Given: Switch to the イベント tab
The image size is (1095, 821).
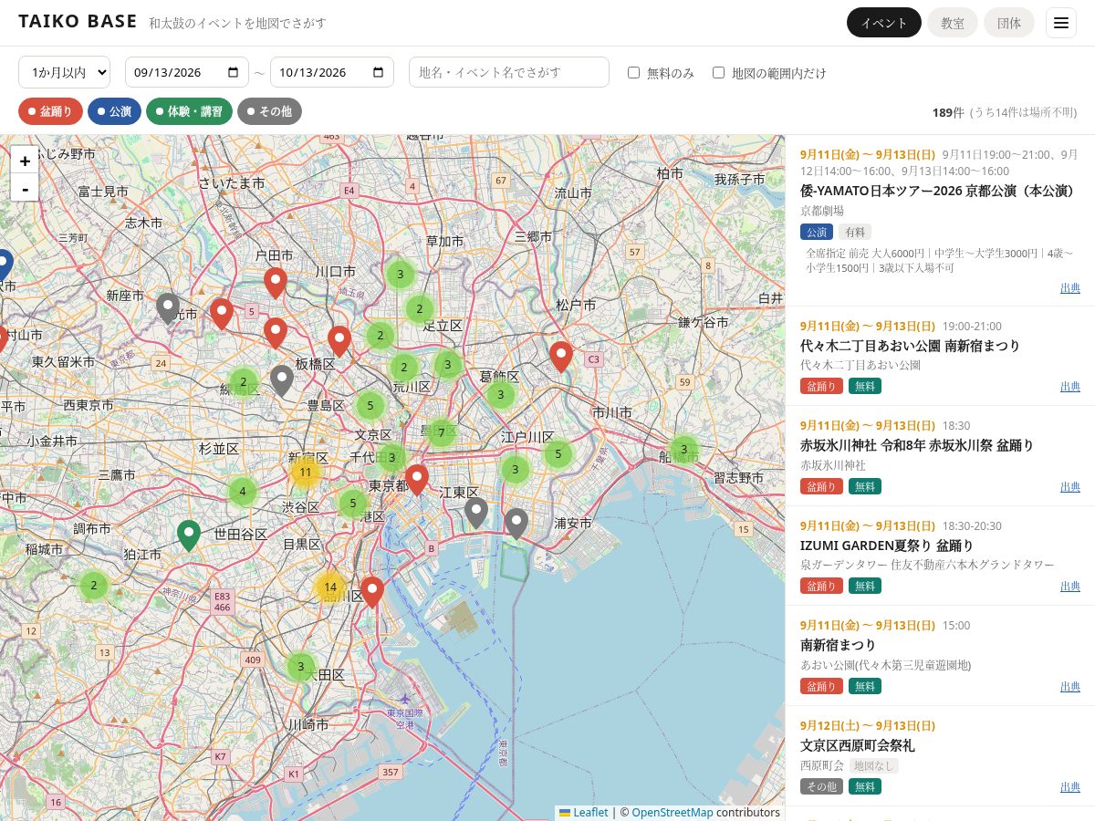Looking at the screenshot, I should point(883,23).
